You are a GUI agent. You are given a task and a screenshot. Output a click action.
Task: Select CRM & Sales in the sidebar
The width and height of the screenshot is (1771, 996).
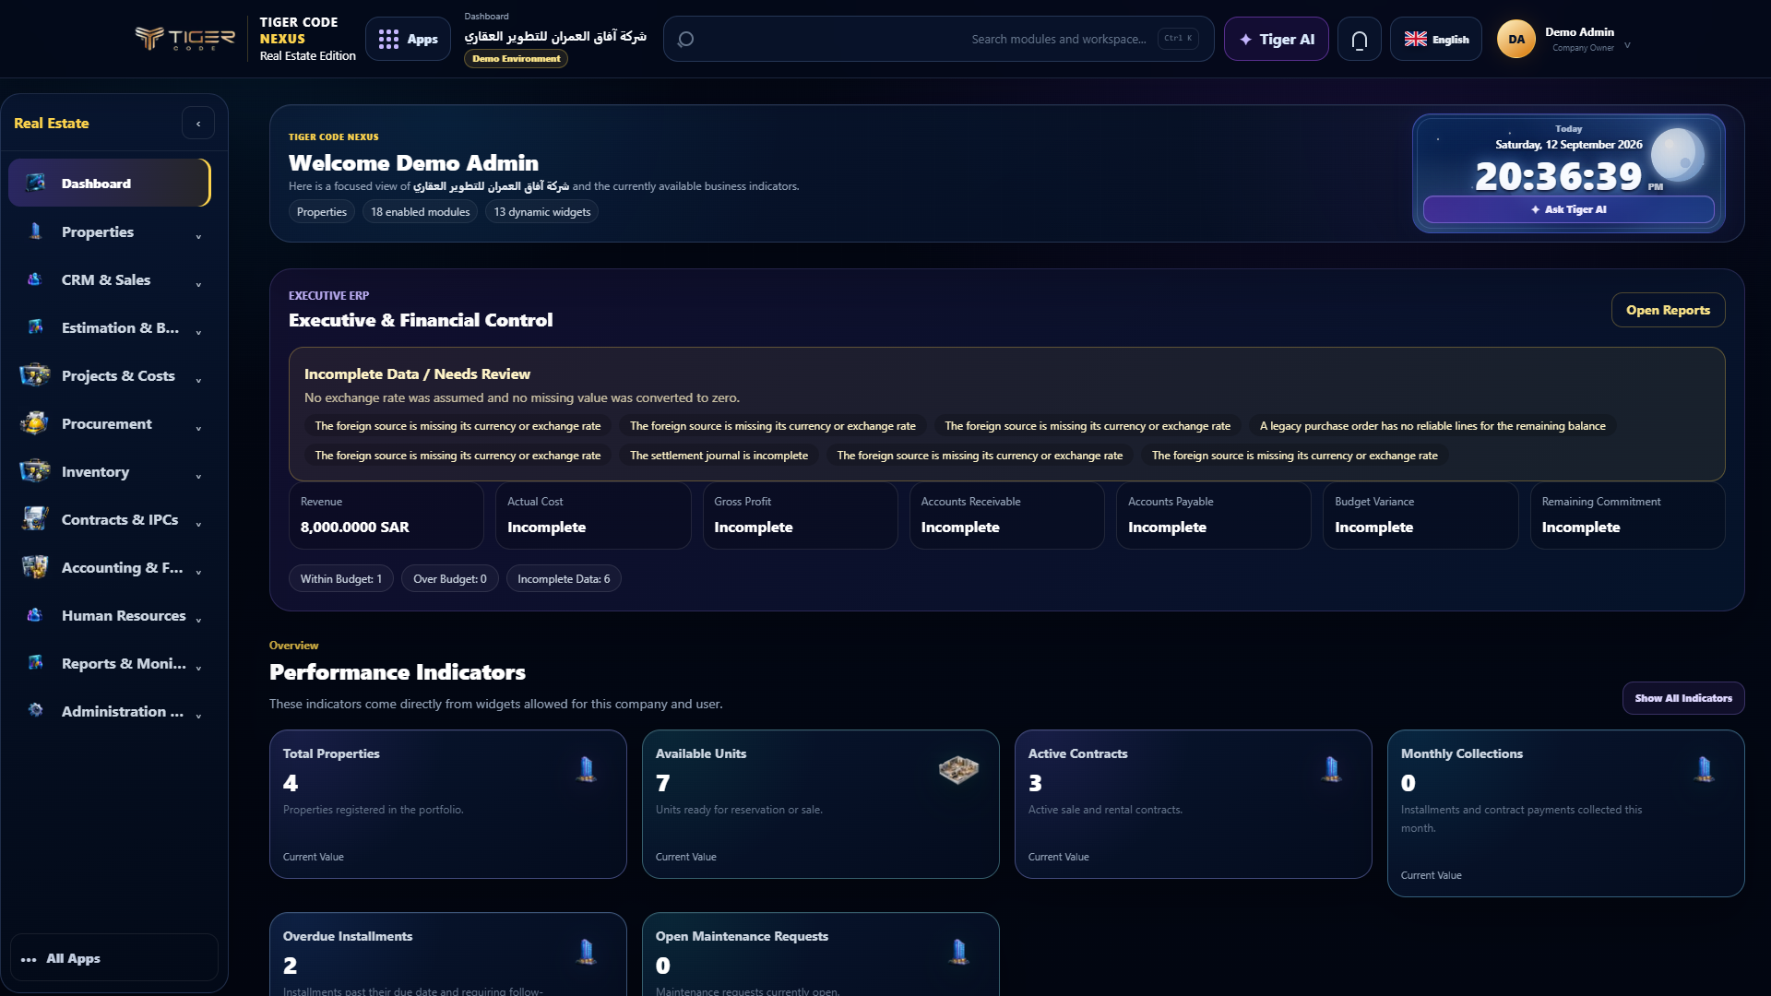110,279
